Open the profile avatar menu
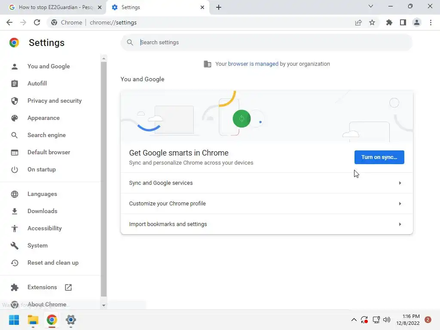Screen dimensions: 440x330 pyautogui.click(x=417, y=22)
